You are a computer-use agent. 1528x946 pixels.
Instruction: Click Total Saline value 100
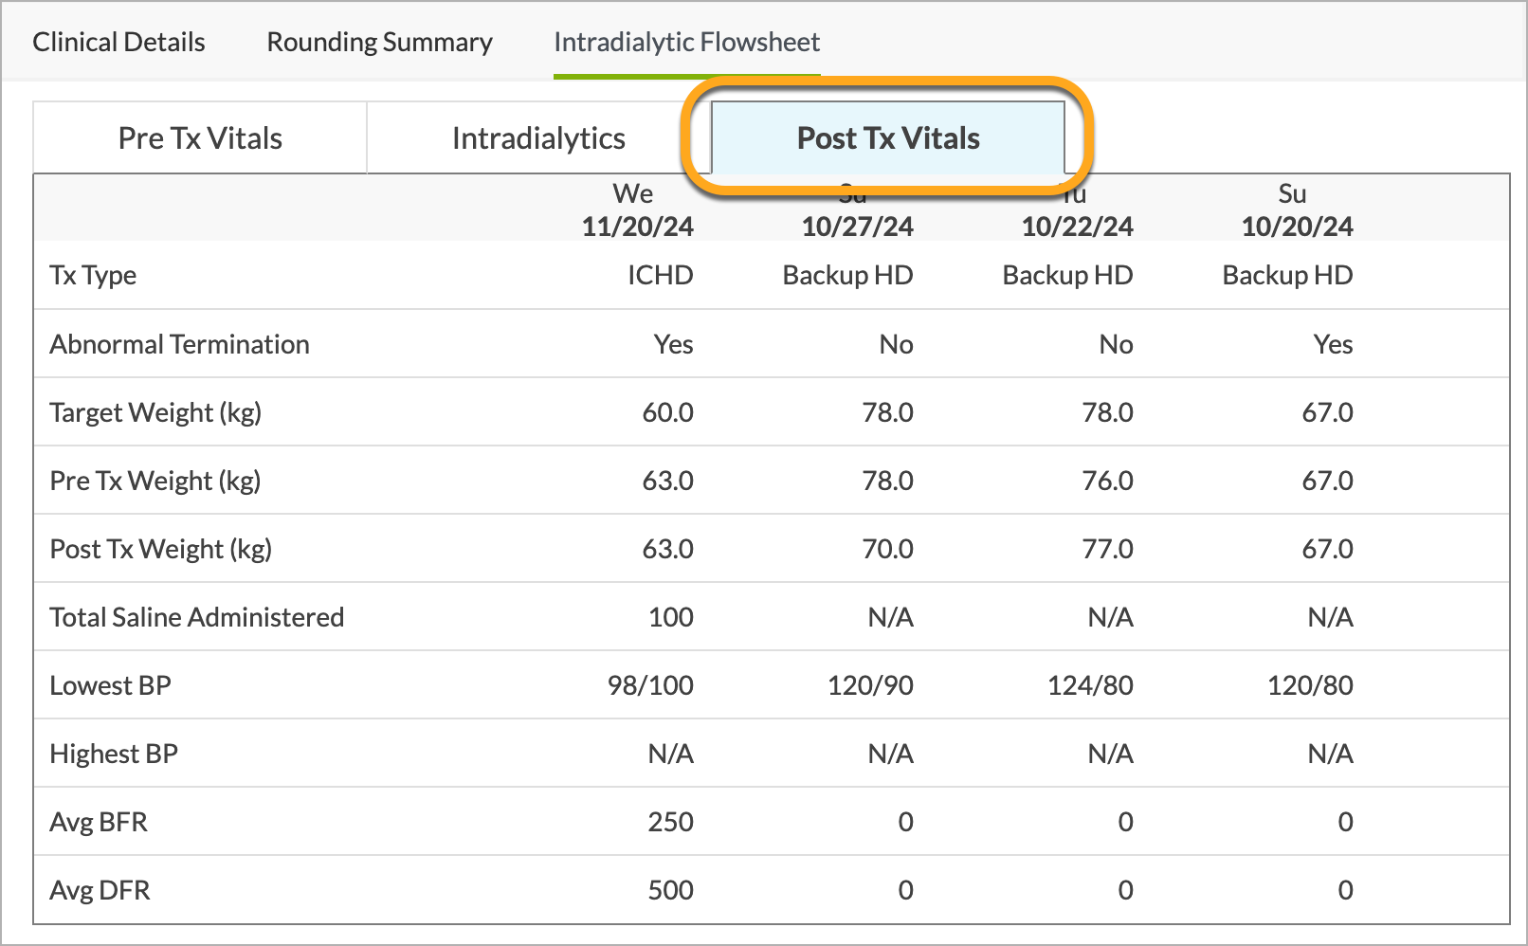click(x=670, y=617)
